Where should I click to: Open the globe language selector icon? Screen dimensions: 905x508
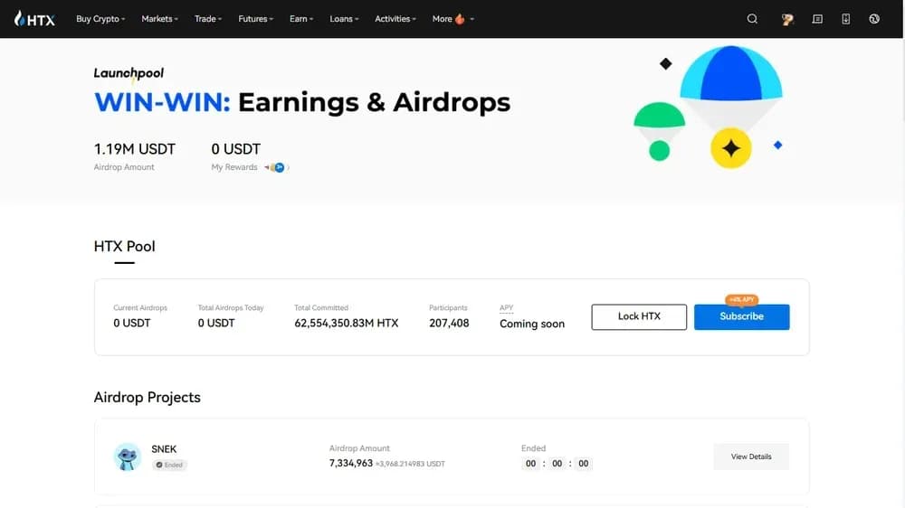click(x=874, y=19)
